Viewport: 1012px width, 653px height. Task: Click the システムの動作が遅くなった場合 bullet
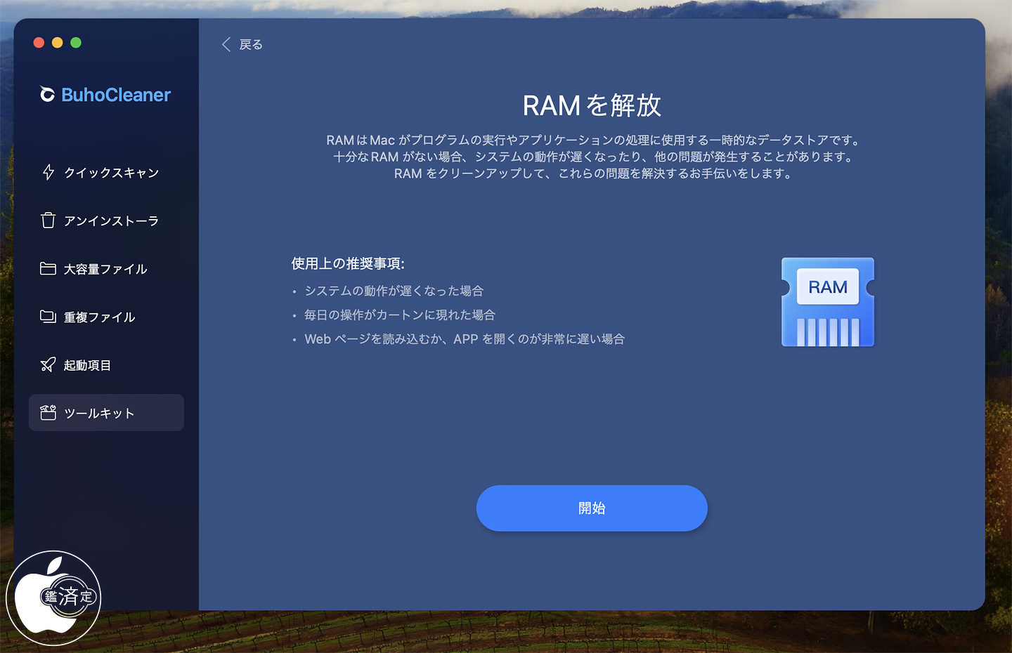[394, 291]
